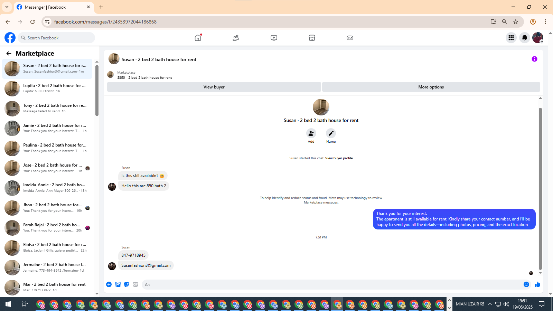Select the Messenger | Facebook tab
This screenshot has width=553, height=311.
point(54,7)
